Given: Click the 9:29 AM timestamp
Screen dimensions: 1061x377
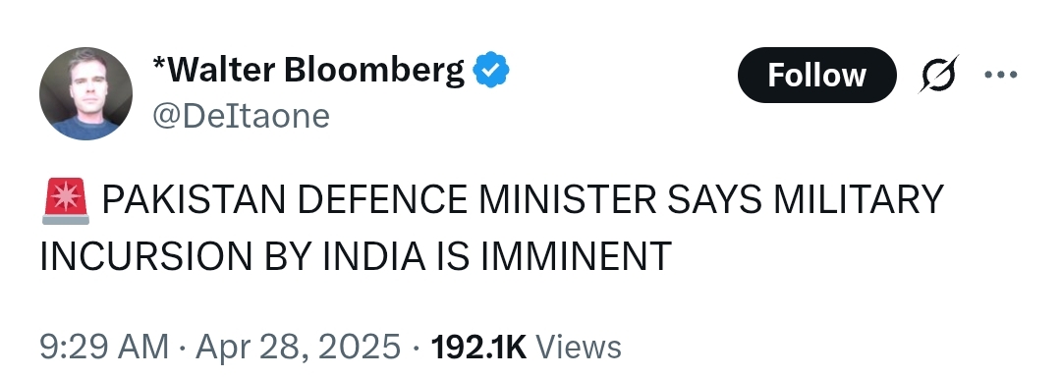Looking at the screenshot, I should [x=104, y=348].
